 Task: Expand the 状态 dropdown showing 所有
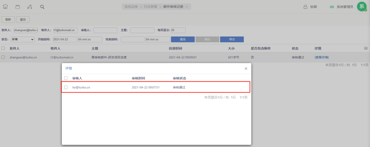[x=22, y=40]
